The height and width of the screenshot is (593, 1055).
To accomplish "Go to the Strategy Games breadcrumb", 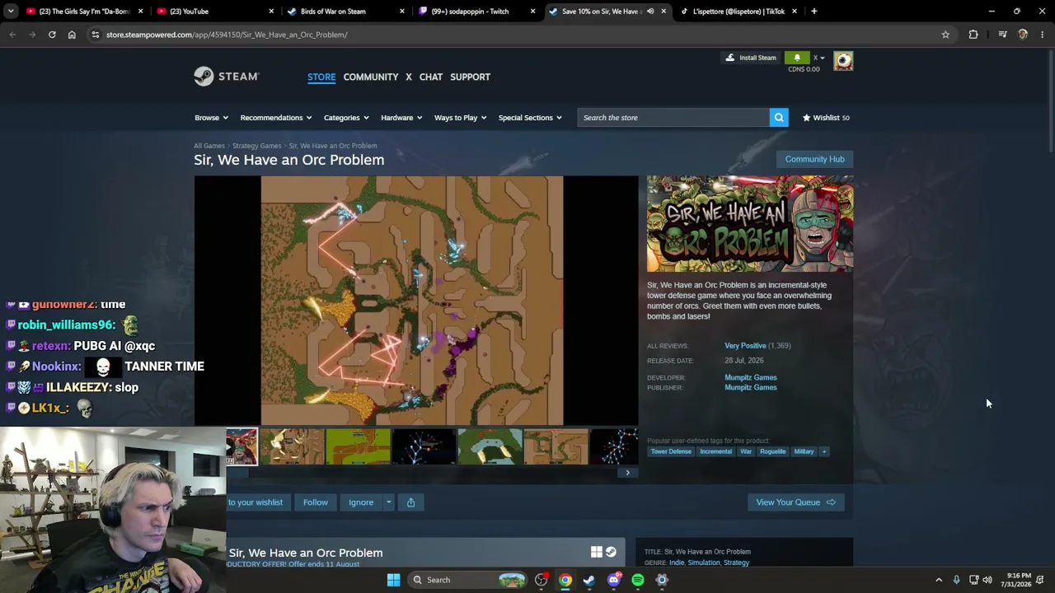I will [x=256, y=146].
